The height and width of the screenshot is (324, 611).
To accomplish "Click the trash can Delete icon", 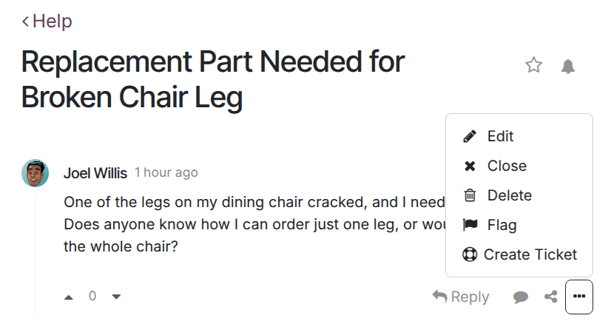I will [x=470, y=196].
